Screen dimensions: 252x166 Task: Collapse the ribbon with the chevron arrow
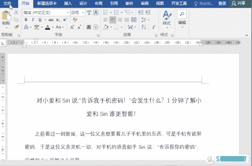[247, 35]
